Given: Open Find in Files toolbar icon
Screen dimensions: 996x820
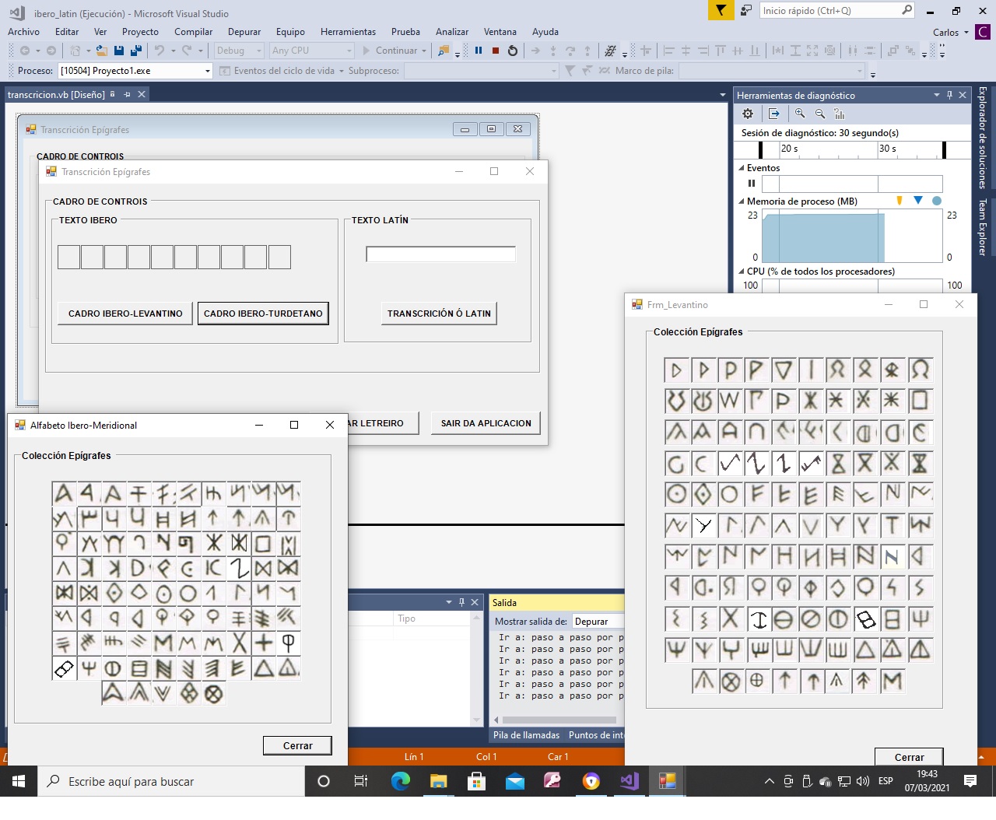Looking at the screenshot, I should click(444, 51).
